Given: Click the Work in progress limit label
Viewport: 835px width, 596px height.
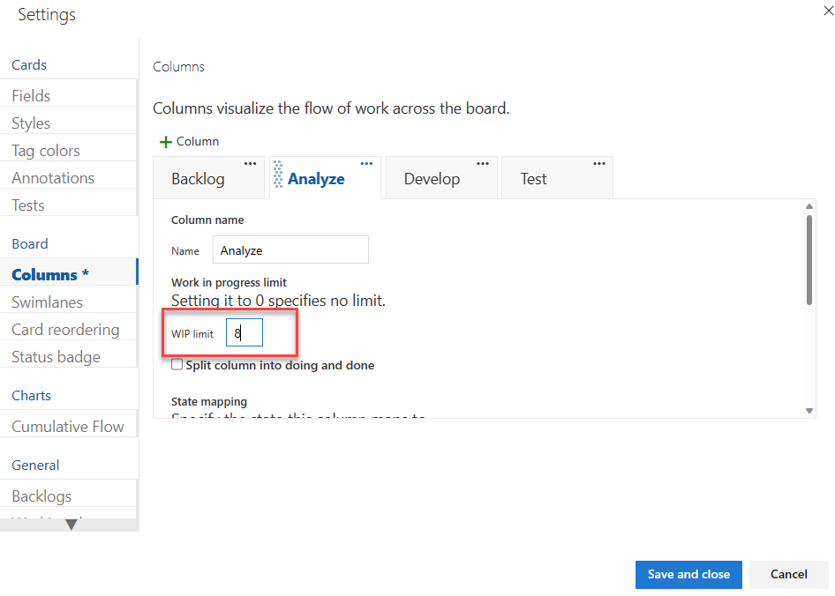Looking at the screenshot, I should pyautogui.click(x=229, y=282).
